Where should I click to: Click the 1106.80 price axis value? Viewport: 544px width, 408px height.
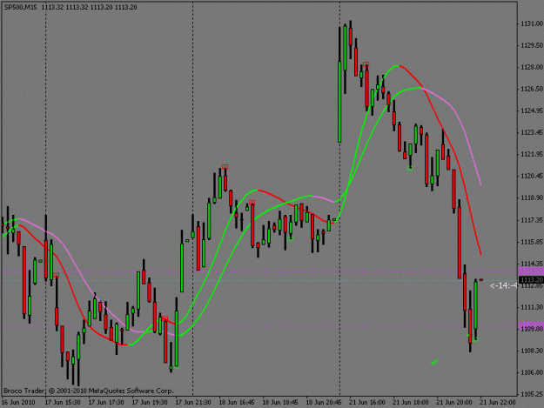[x=531, y=372]
